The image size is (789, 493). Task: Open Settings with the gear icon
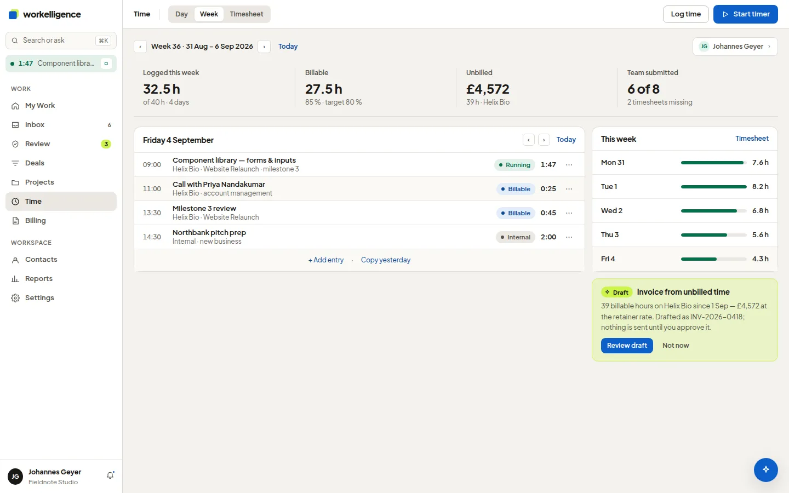[x=61, y=298]
